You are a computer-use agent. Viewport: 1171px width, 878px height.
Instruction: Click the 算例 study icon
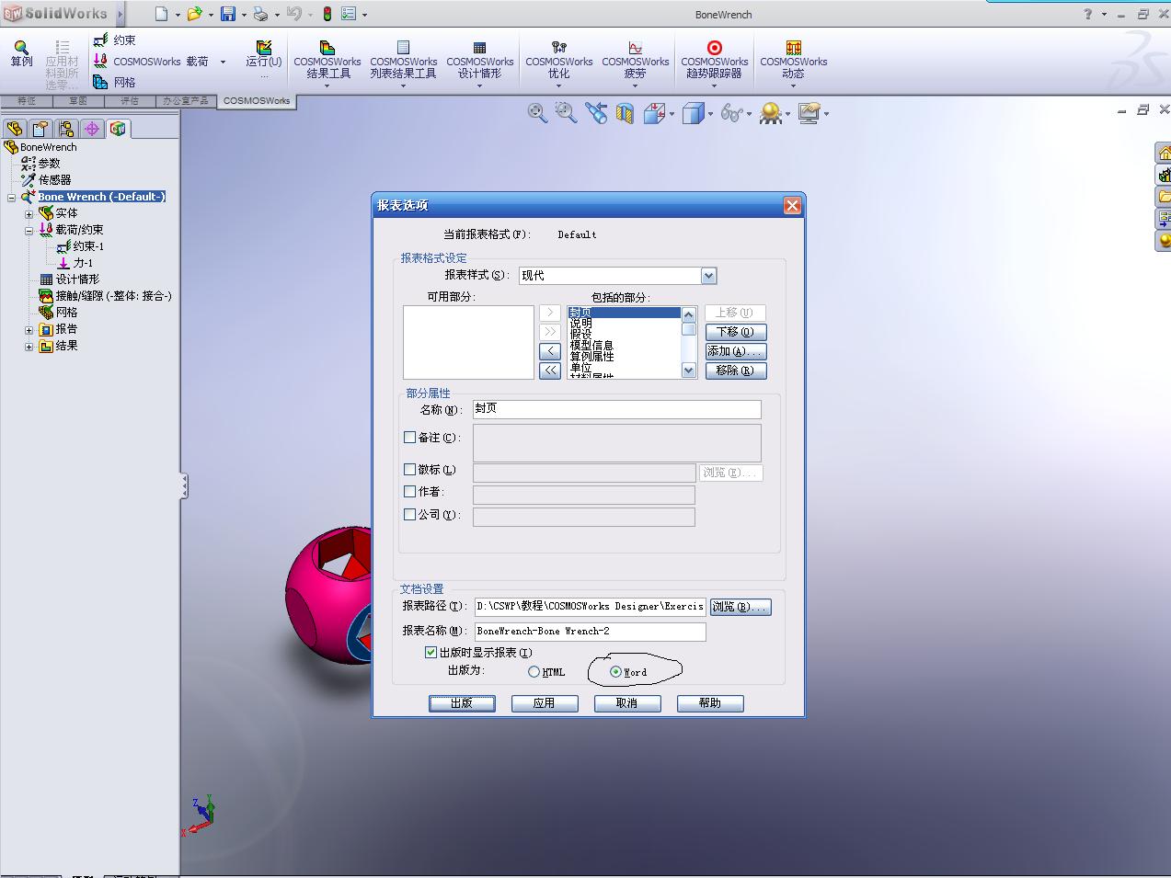tap(21, 47)
